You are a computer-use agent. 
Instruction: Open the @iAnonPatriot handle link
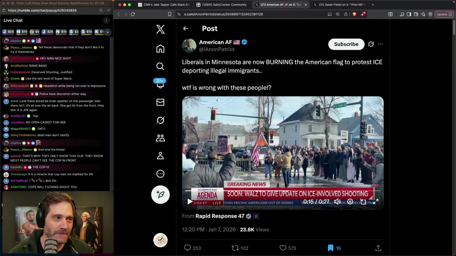click(x=217, y=49)
